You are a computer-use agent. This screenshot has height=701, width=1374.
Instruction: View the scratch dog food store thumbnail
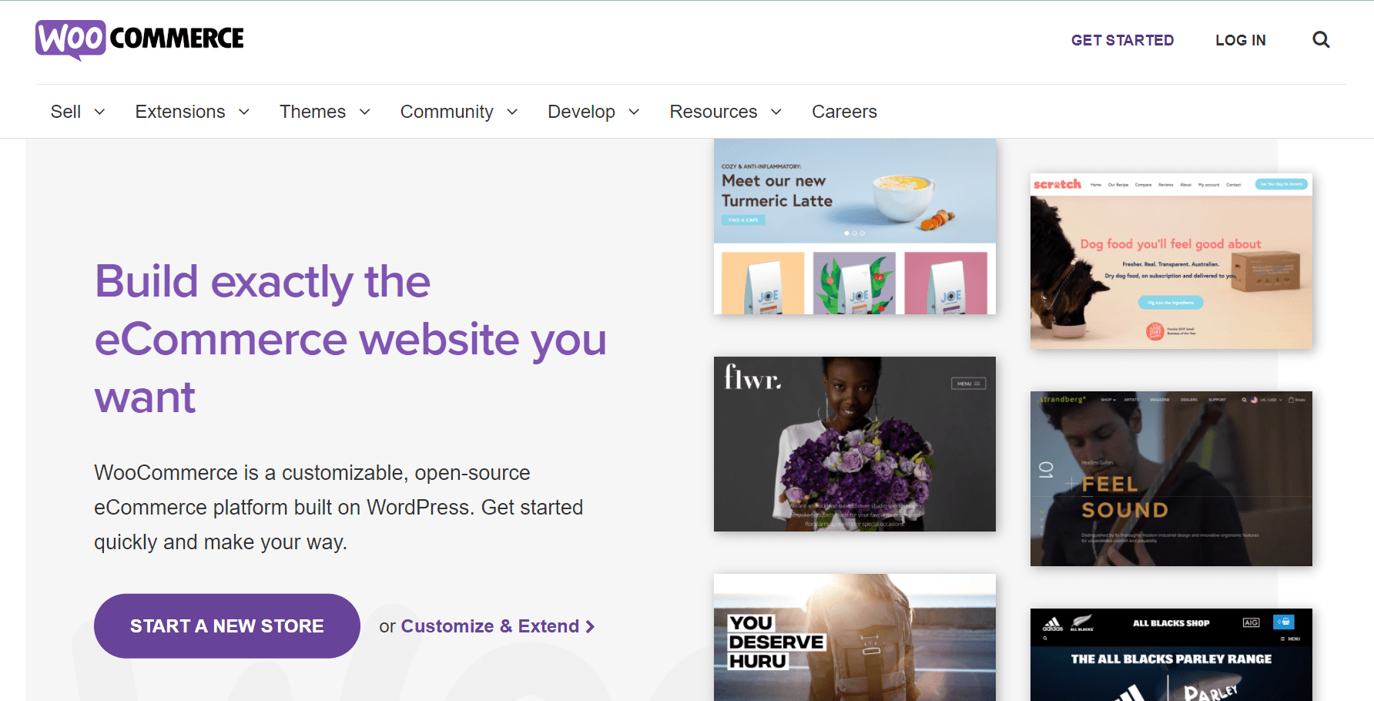click(x=1171, y=261)
